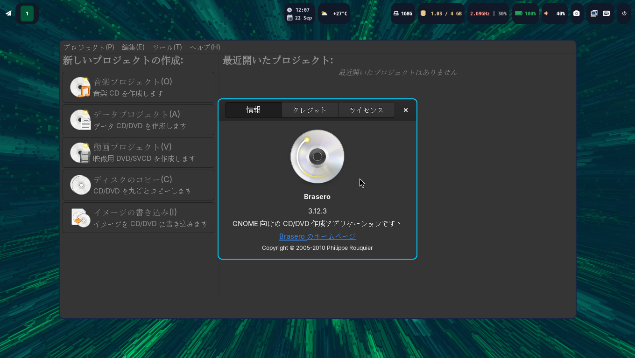Open the ヘルプ(H) menu

[x=205, y=47]
